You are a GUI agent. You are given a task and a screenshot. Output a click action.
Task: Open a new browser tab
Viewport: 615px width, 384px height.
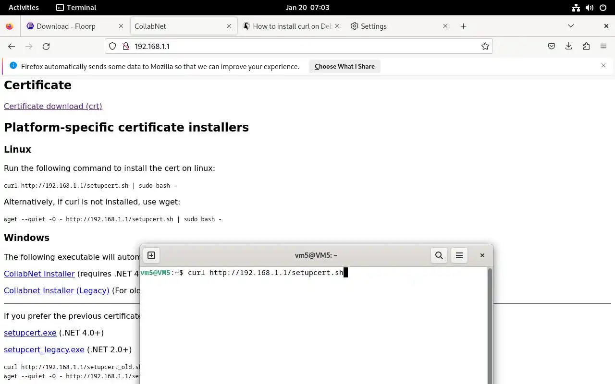pos(463,26)
